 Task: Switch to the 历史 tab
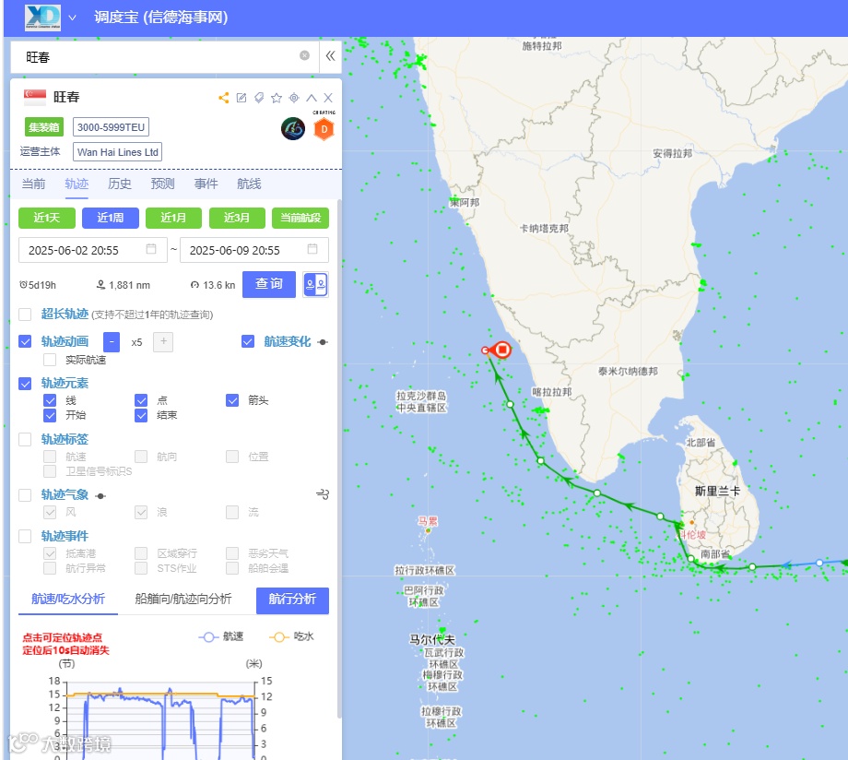point(120,184)
